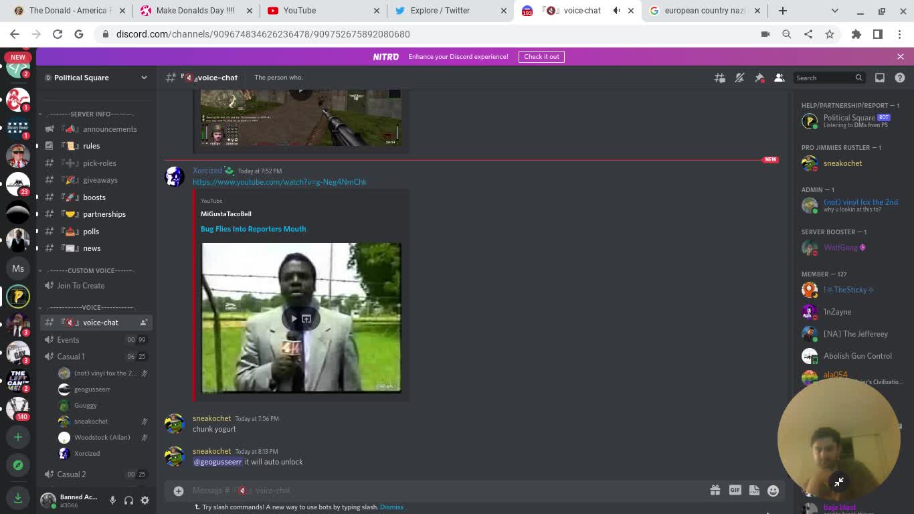Explore public servers compass icon
The width and height of the screenshot is (914, 514).
18,464
